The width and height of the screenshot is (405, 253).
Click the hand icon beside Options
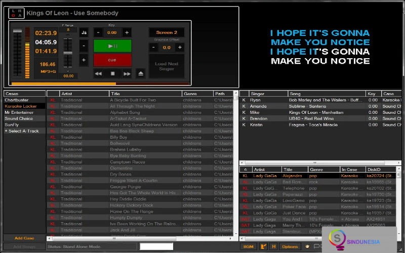(307, 246)
